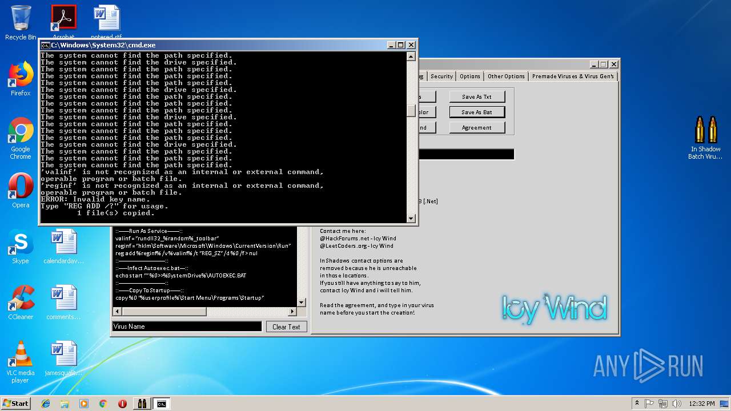Click the Save As Bat button
The height and width of the screenshot is (411, 731).
click(x=477, y=112)
